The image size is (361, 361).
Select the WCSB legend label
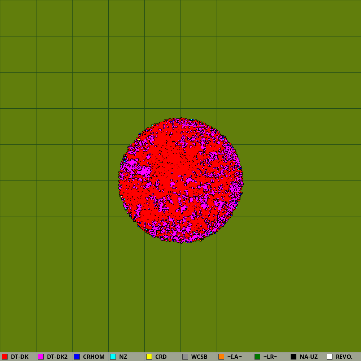pyautogui.click(x=199, y=357)
